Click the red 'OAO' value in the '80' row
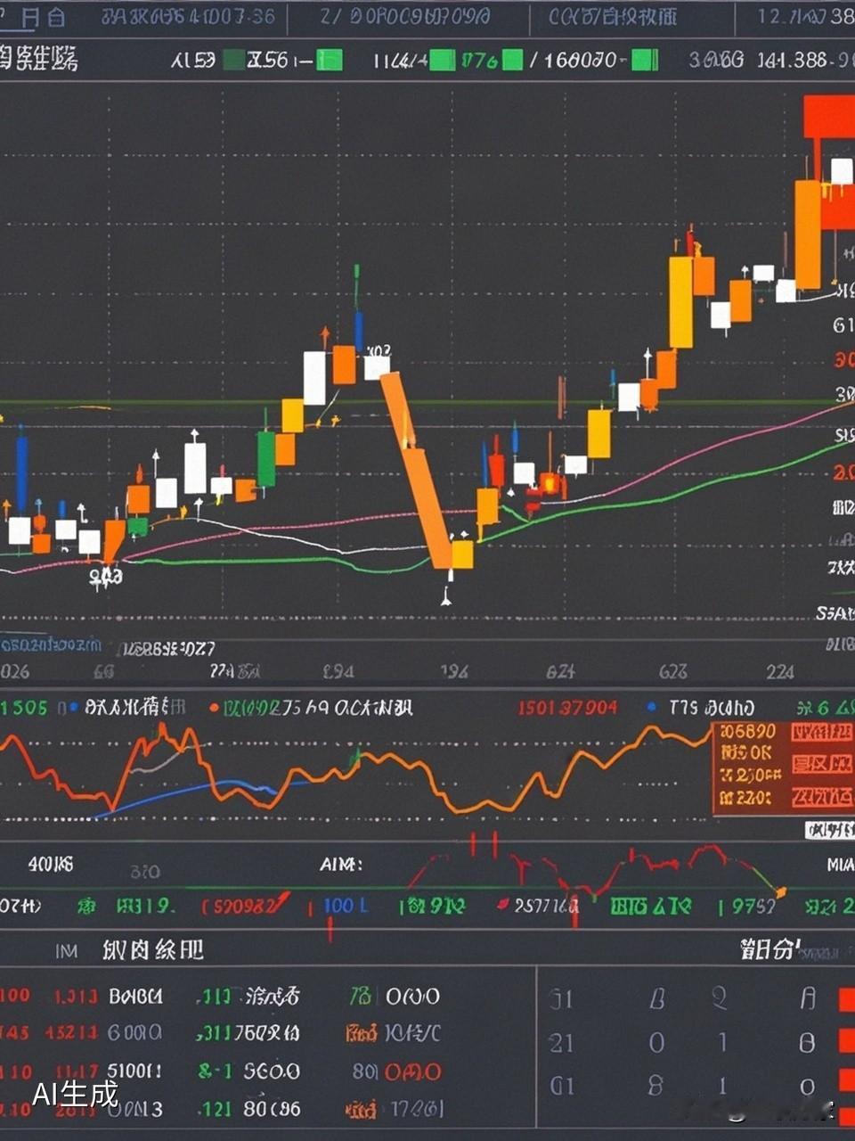The image size is (855, 1141). pos(412,1071)
